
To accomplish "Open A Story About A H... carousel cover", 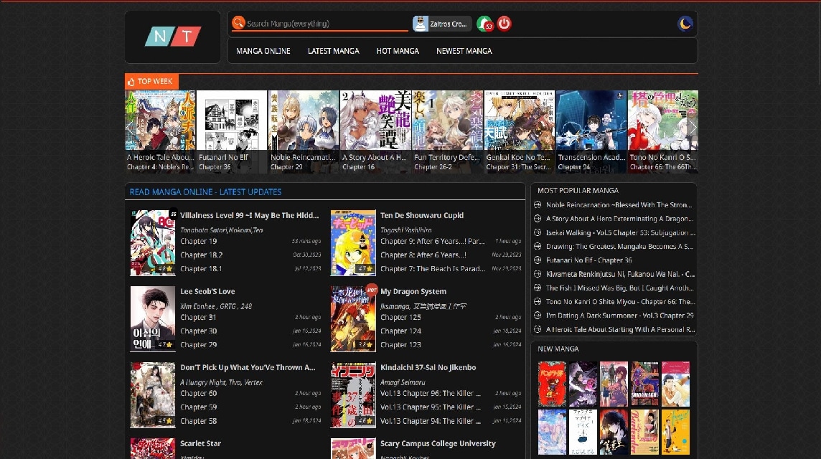I will [375, 131].
